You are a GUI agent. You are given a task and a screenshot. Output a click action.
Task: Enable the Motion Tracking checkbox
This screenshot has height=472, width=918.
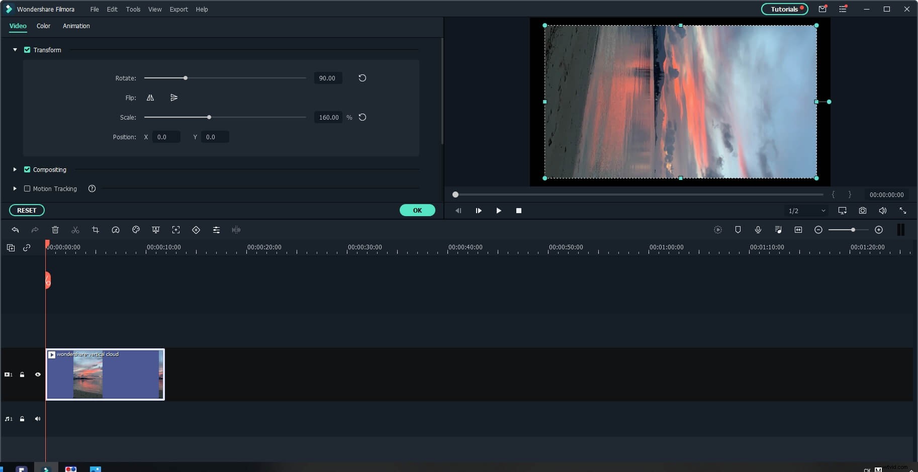[x=27, y=188]
